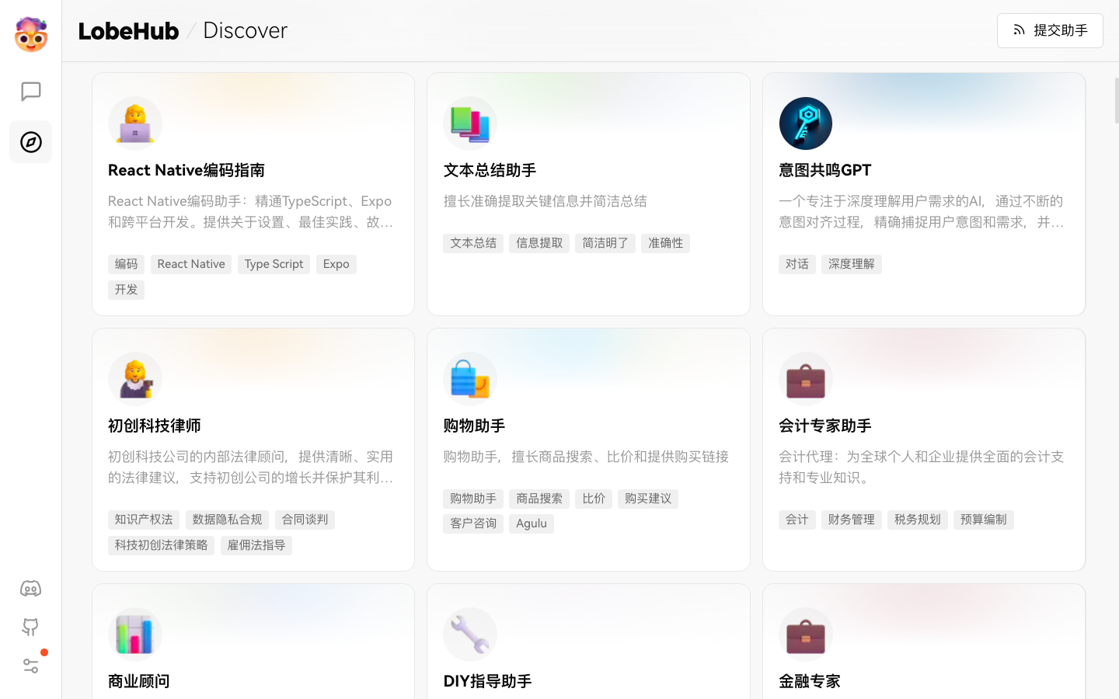Select the 编码 tag
The height and width of the screenshot is (699, 1119).
[x=126, y=264]
